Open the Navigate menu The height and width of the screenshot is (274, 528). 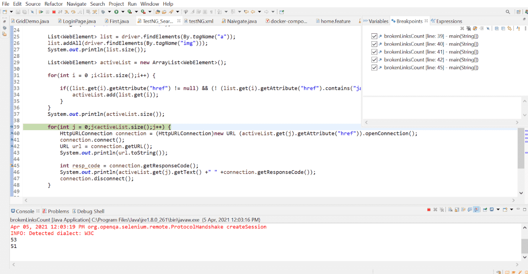(x=76, y=4)
